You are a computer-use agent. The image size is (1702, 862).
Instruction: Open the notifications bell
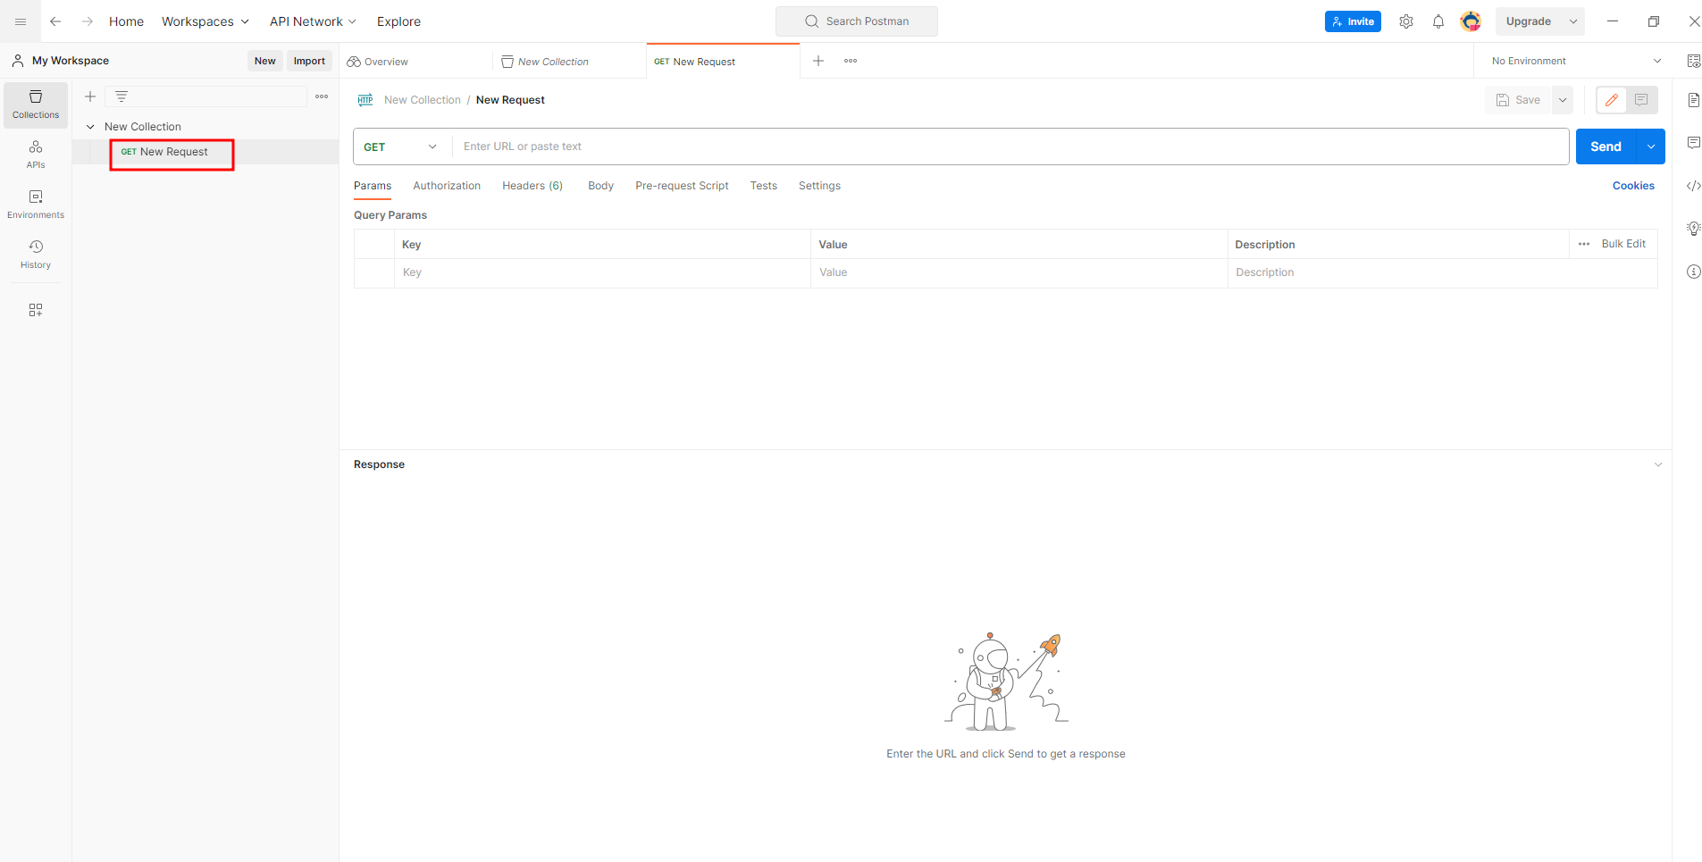(x=1438, y=21)
